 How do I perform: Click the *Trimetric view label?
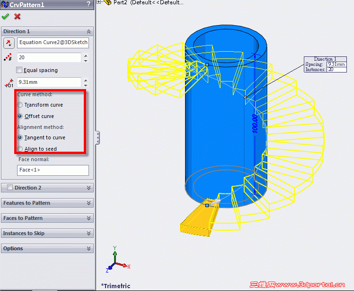click(115, 286)
